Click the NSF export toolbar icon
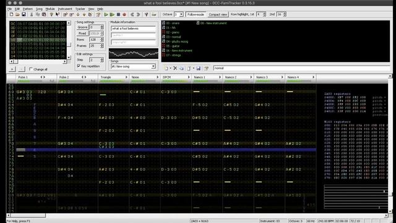The width and height of the screenshot is (396, 223). click(154, 15)
